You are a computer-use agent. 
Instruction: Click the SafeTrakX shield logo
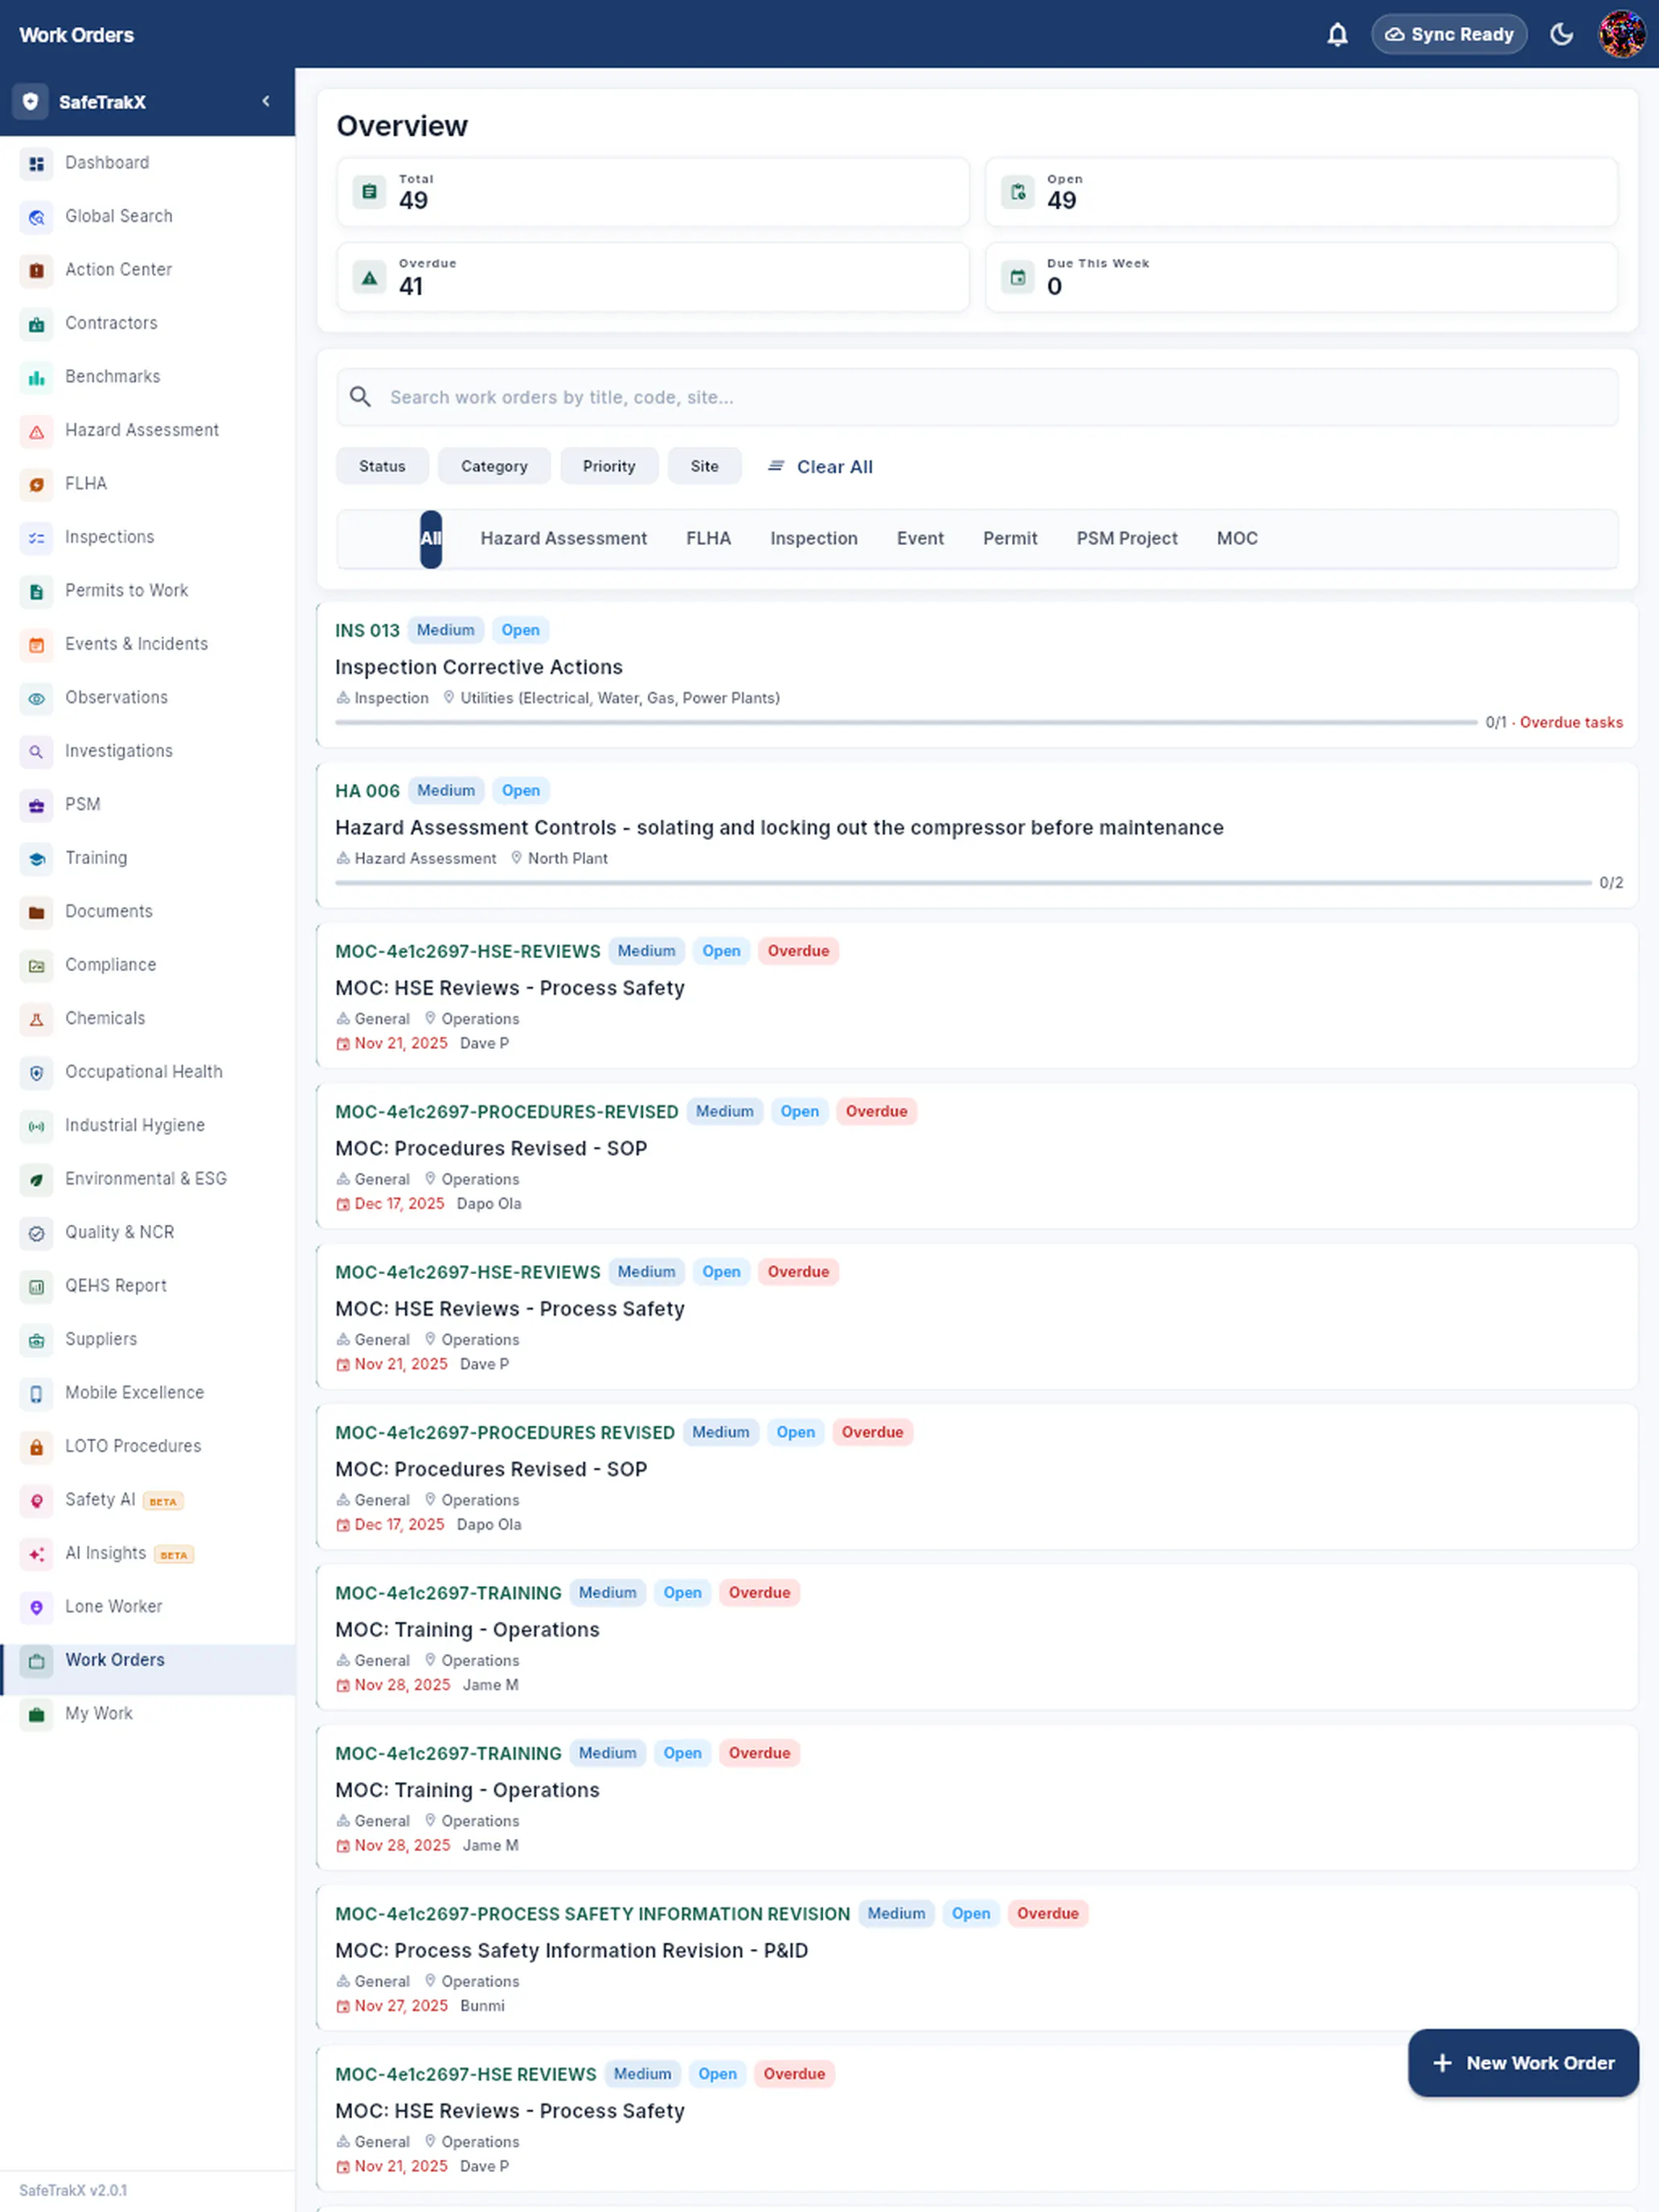[x=31, y=102]
